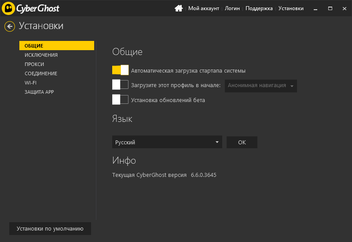The height and width of the screenshot is (242, 352).
Task: Open the Русский language dropdown
Action: coord(167,142)
